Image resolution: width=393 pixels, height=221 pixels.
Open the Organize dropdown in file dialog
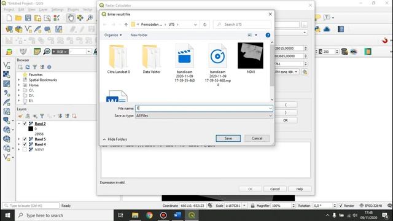tap(113, 35)
